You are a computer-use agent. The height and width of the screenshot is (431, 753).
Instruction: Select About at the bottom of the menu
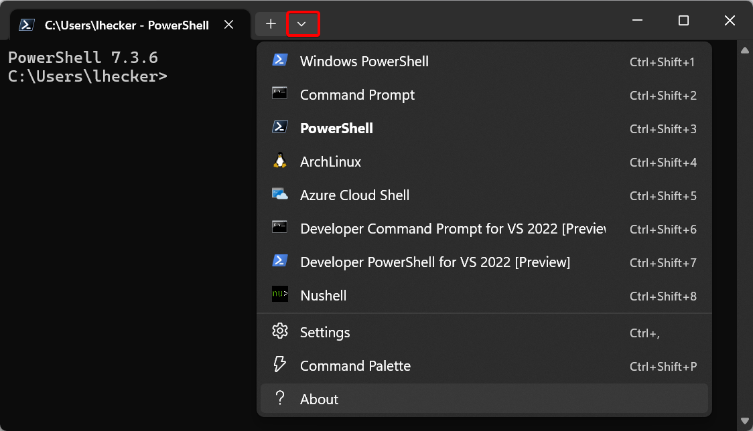[318, 398]
